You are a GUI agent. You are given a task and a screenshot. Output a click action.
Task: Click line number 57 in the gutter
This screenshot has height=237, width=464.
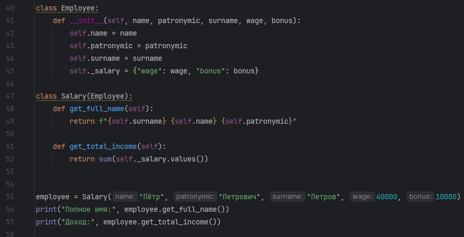click(10, 222)
